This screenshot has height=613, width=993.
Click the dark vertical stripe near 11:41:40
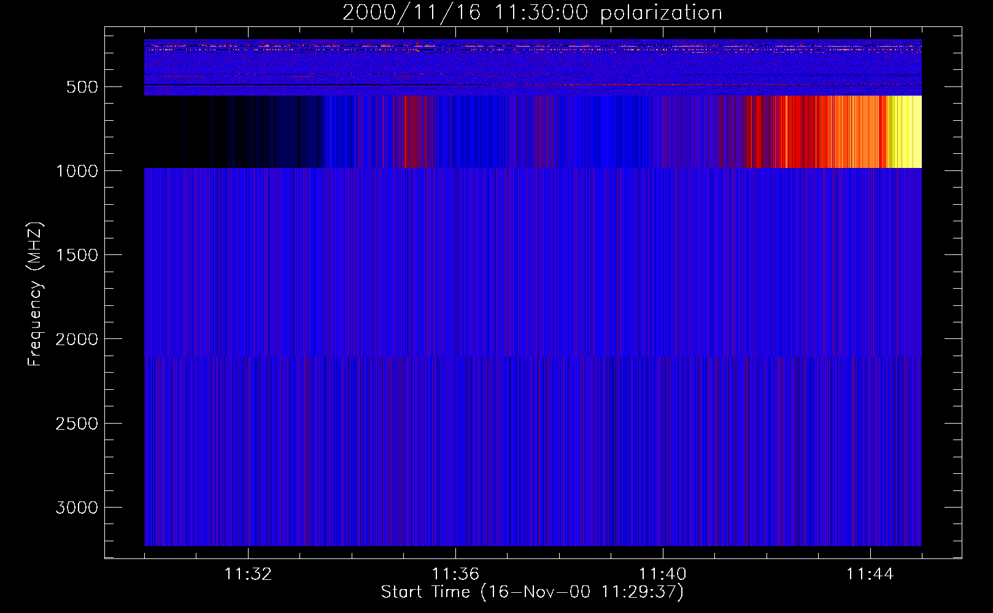pos(747,451)
